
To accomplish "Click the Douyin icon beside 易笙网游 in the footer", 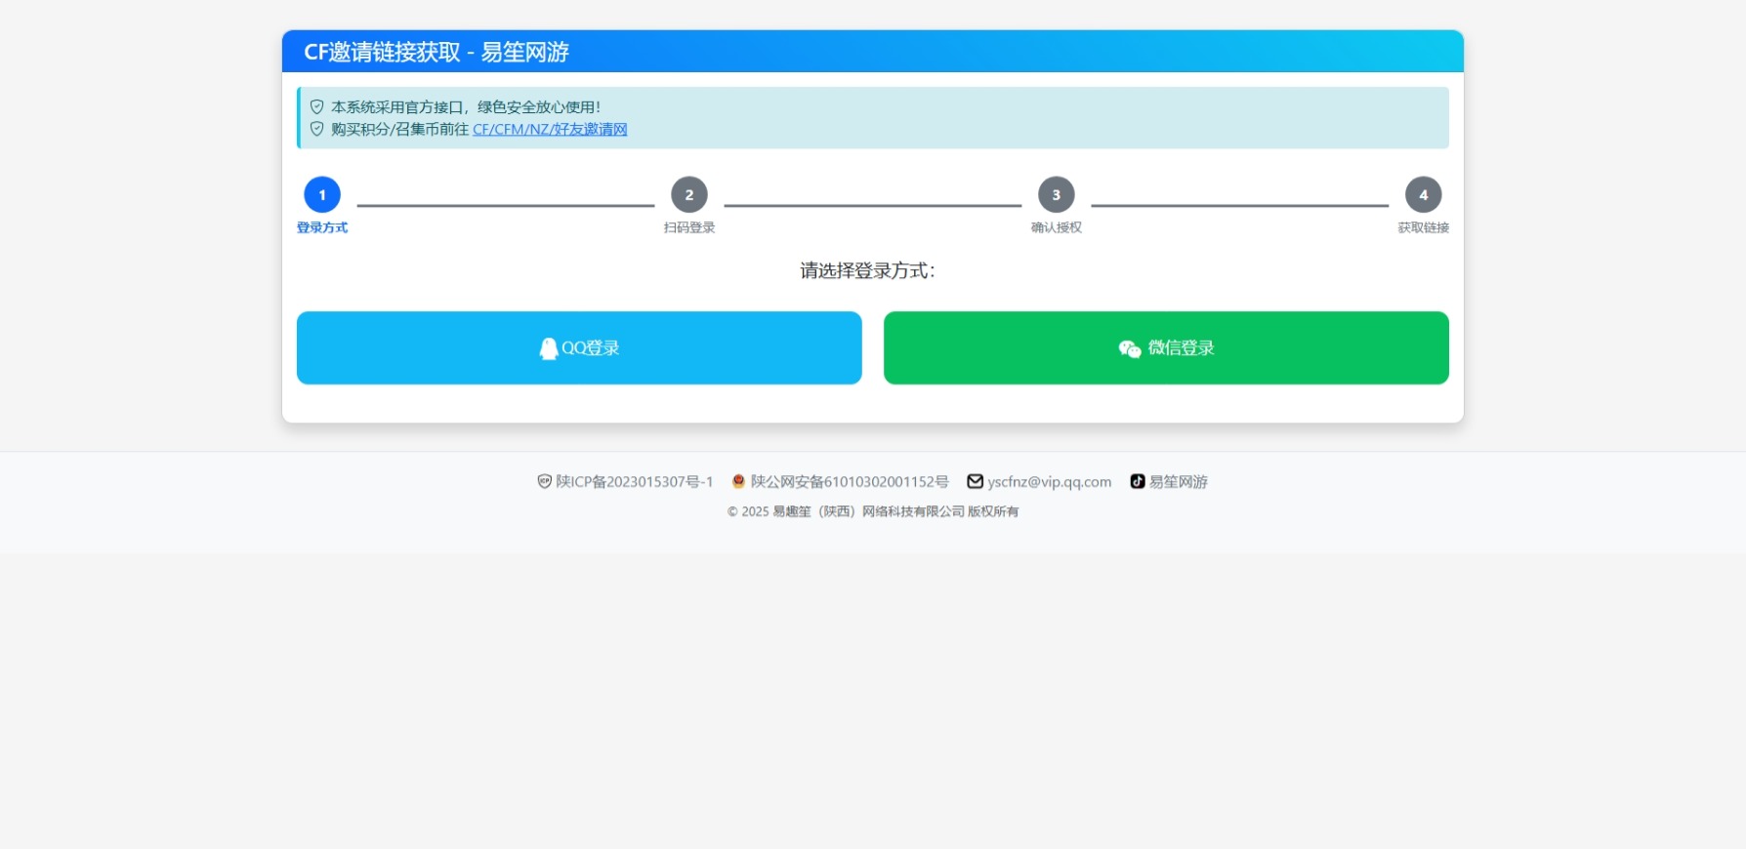I will [x=1138, y=481].
